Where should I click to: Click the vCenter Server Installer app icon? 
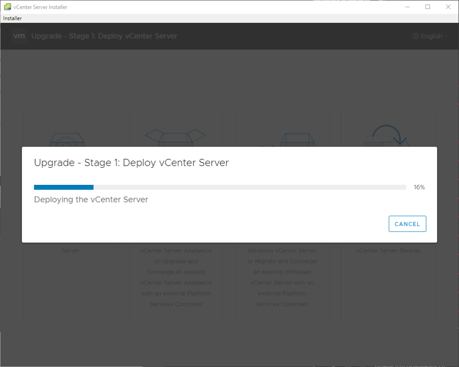click(8, 7)
